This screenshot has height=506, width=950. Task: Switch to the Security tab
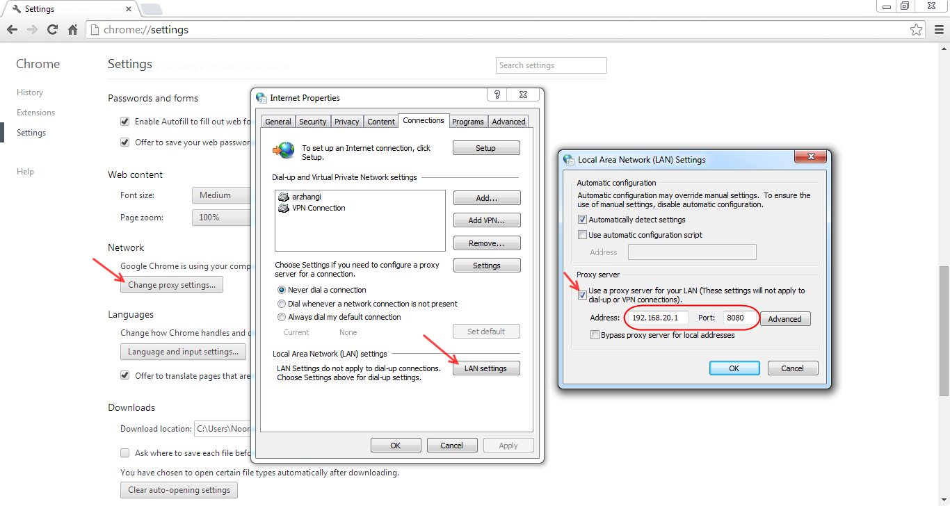(x=313, y=122)
